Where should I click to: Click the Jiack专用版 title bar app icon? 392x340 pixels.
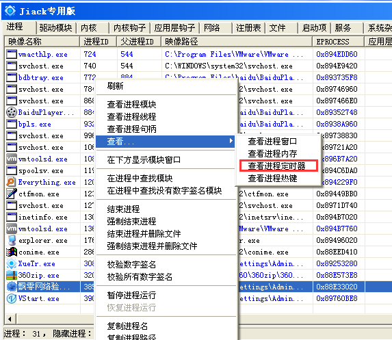10,11
